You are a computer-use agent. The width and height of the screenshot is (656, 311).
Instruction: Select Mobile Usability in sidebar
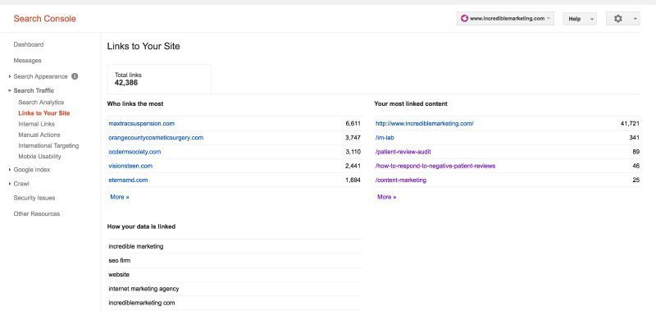(39, 156)
